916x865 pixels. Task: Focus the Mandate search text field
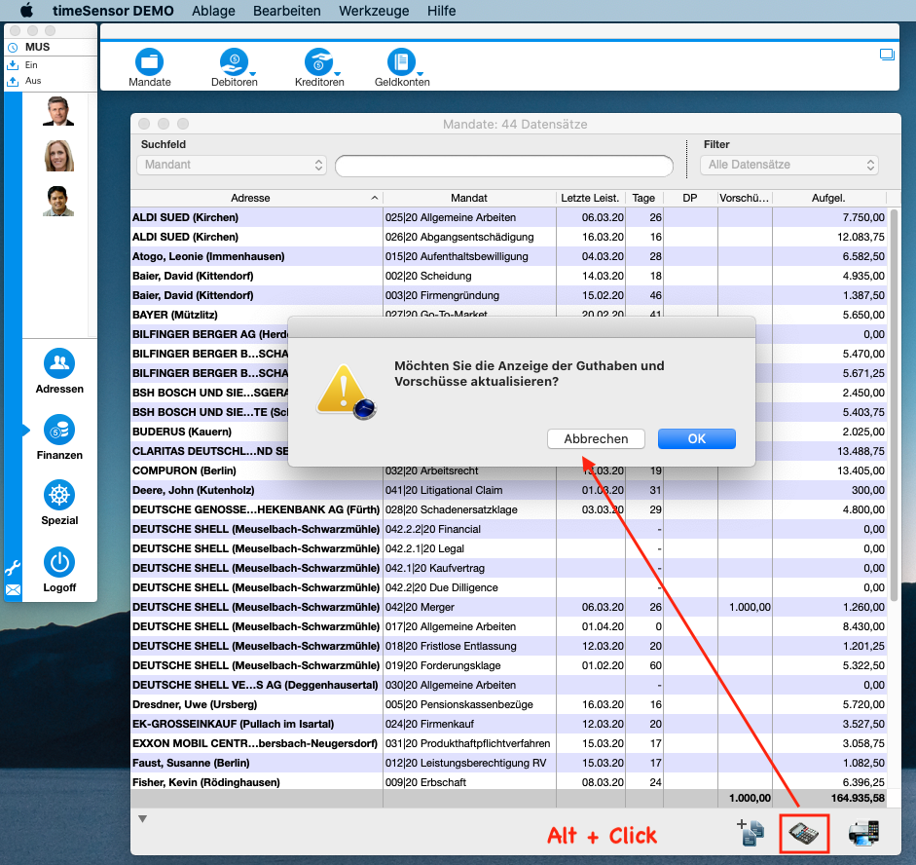pos(503,166)
